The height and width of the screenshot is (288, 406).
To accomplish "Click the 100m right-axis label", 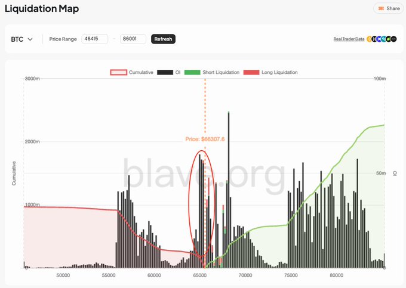I will (x=380, y=79).
